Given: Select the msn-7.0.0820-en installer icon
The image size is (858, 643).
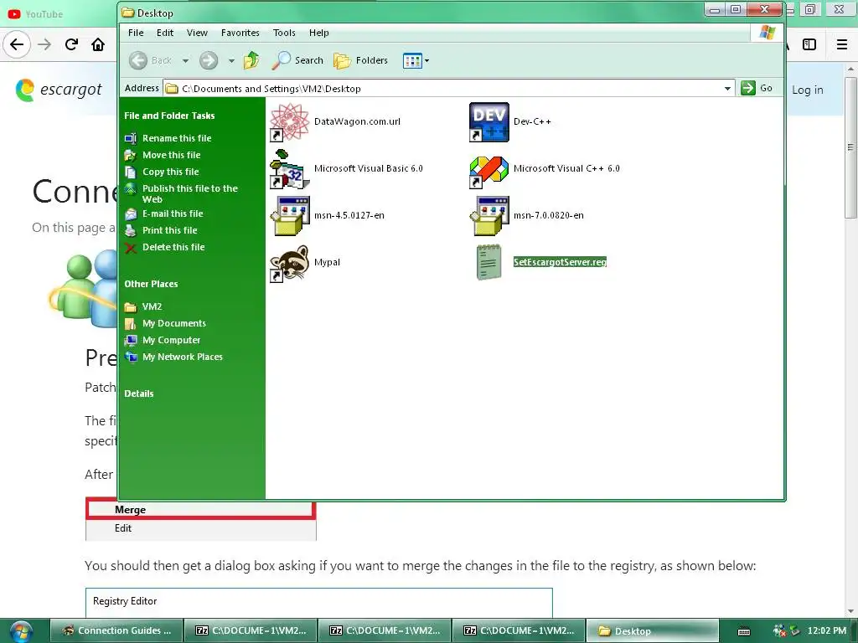Looking at the screenshot, I should point(489,215).
